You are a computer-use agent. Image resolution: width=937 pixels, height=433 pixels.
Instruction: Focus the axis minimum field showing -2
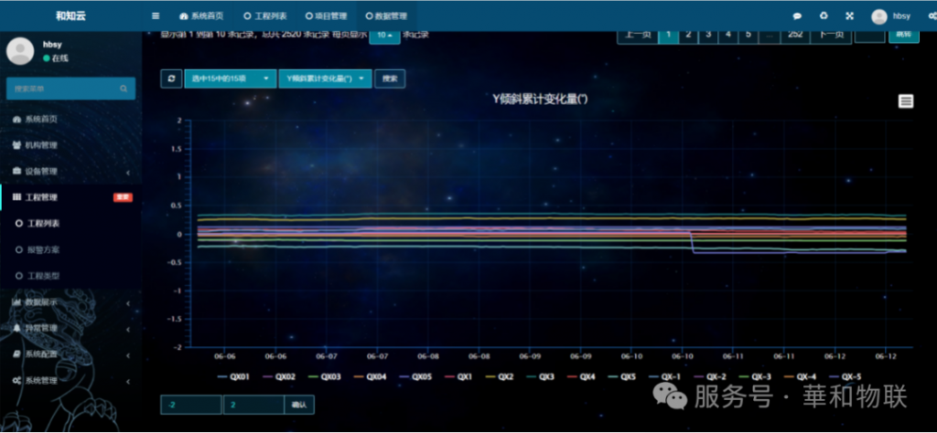[x=191, y=405]
